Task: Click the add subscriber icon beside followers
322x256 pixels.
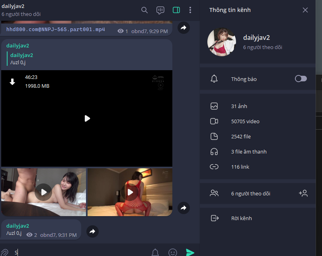Action: tap(303, 193)
